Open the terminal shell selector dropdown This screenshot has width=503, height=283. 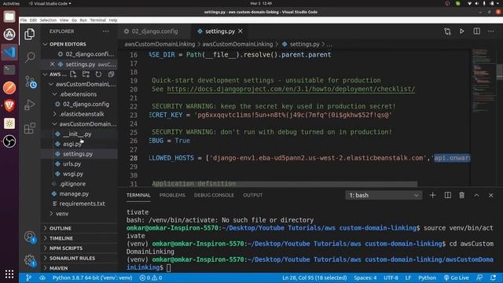click(384, 195)
